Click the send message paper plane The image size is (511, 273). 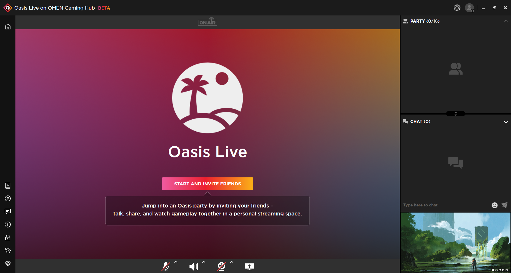pyautogui.click(x=504, y=205)
